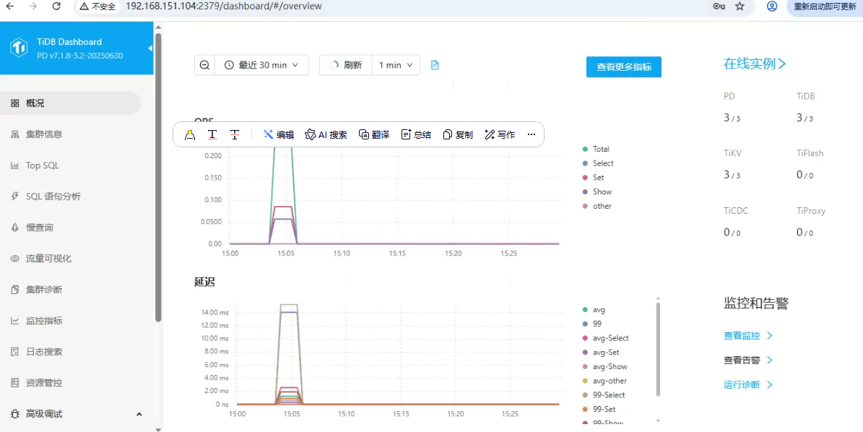Image resolution: width=863 pixels, height=432 pixels.
Task: Bookmark page with the star icon
Action: click(740, 6)
